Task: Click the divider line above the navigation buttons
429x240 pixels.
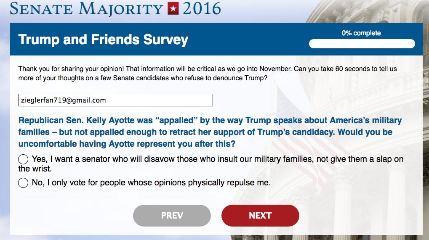Action: (x=216, y=196)
